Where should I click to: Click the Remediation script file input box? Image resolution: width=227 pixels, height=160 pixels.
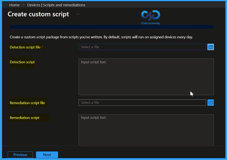point(142,102)
